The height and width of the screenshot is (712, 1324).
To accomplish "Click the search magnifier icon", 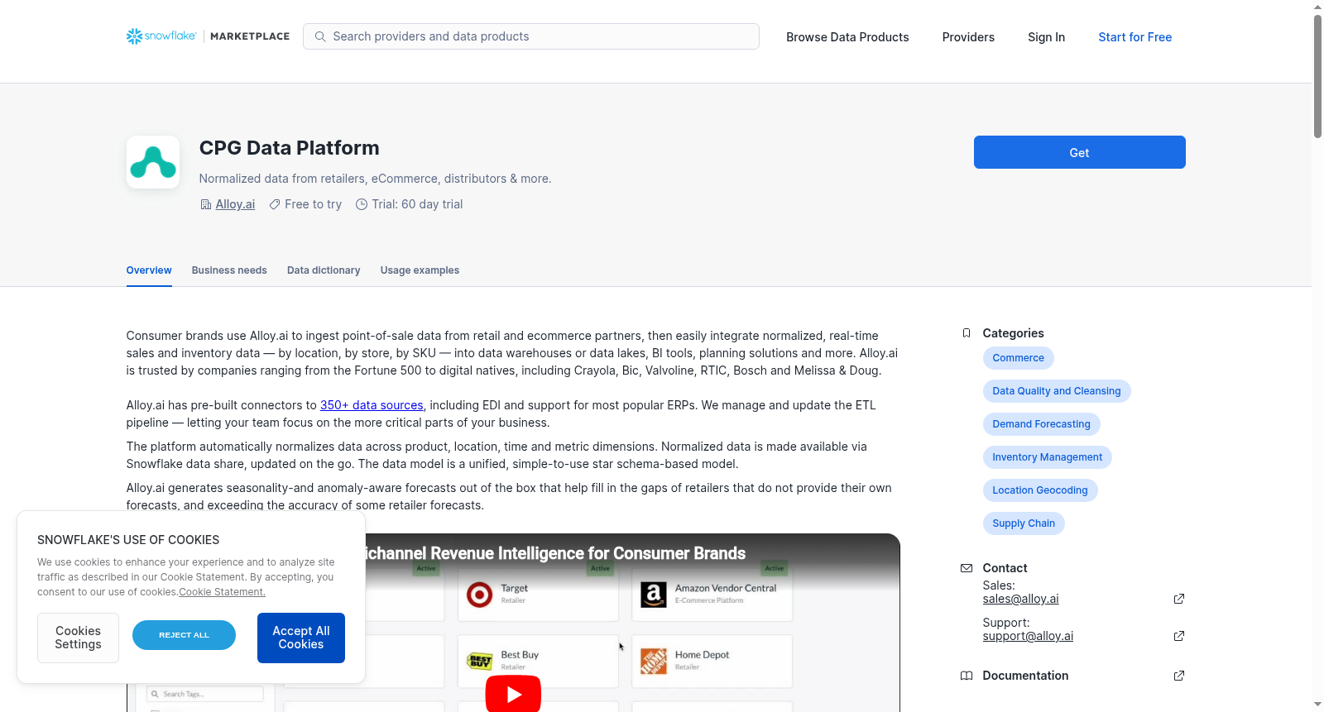I will [320, 36].
